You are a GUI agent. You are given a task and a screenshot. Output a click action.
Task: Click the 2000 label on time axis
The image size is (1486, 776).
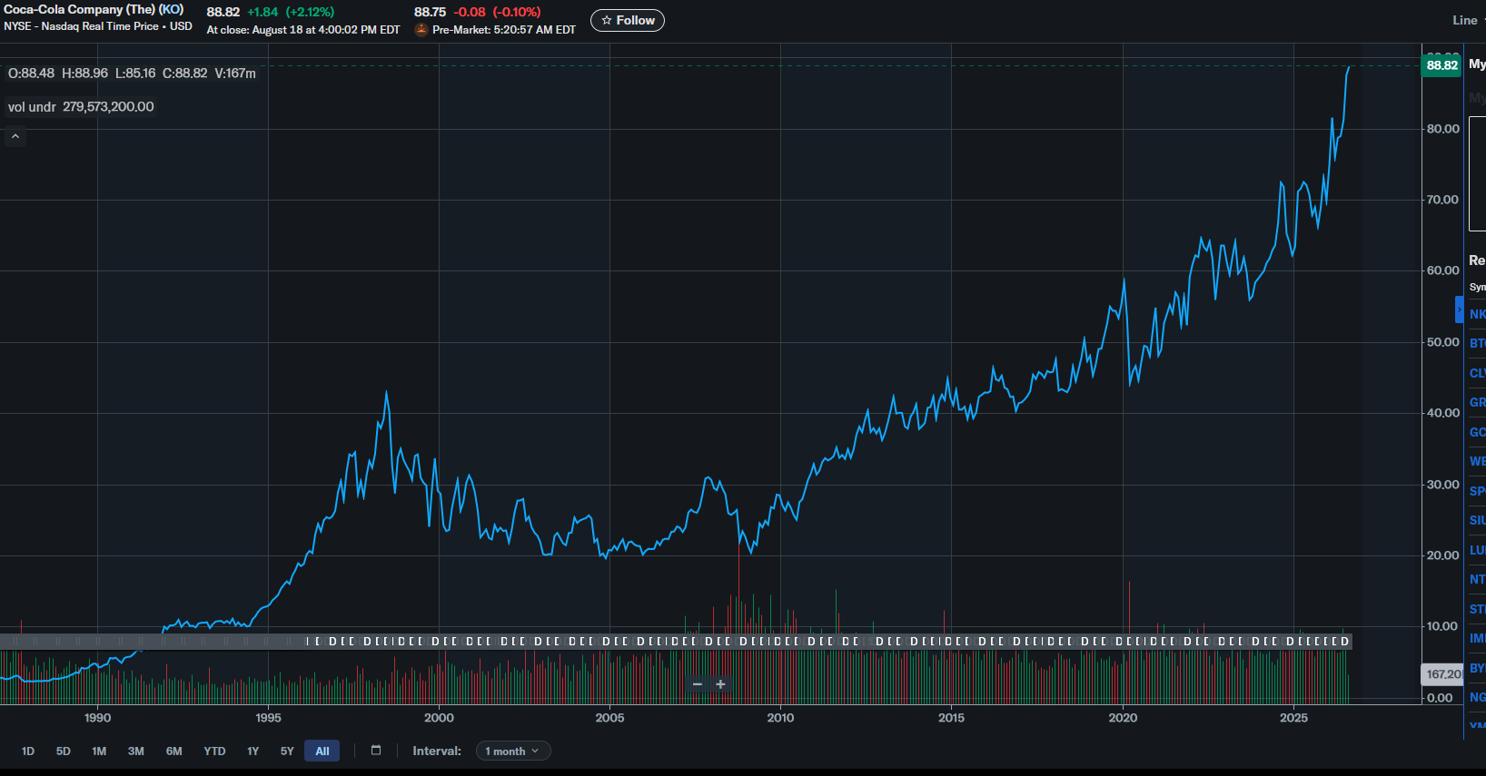coord(439,718)
